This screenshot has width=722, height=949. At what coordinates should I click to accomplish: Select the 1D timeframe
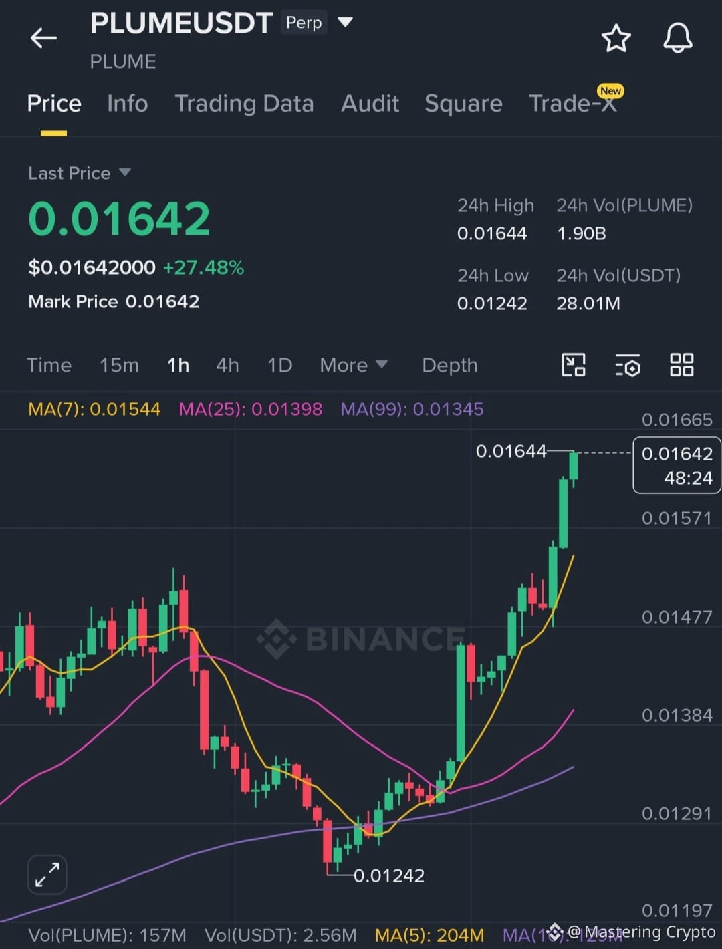(x=279, y=365)
